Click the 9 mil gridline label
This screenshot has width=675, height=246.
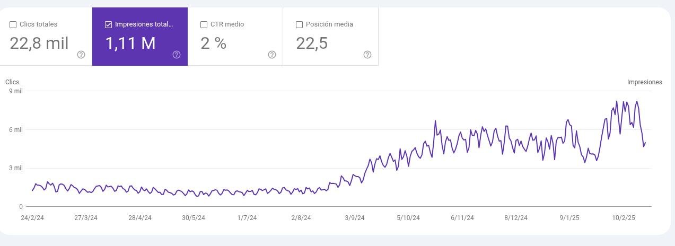click(x=15, y=91)
